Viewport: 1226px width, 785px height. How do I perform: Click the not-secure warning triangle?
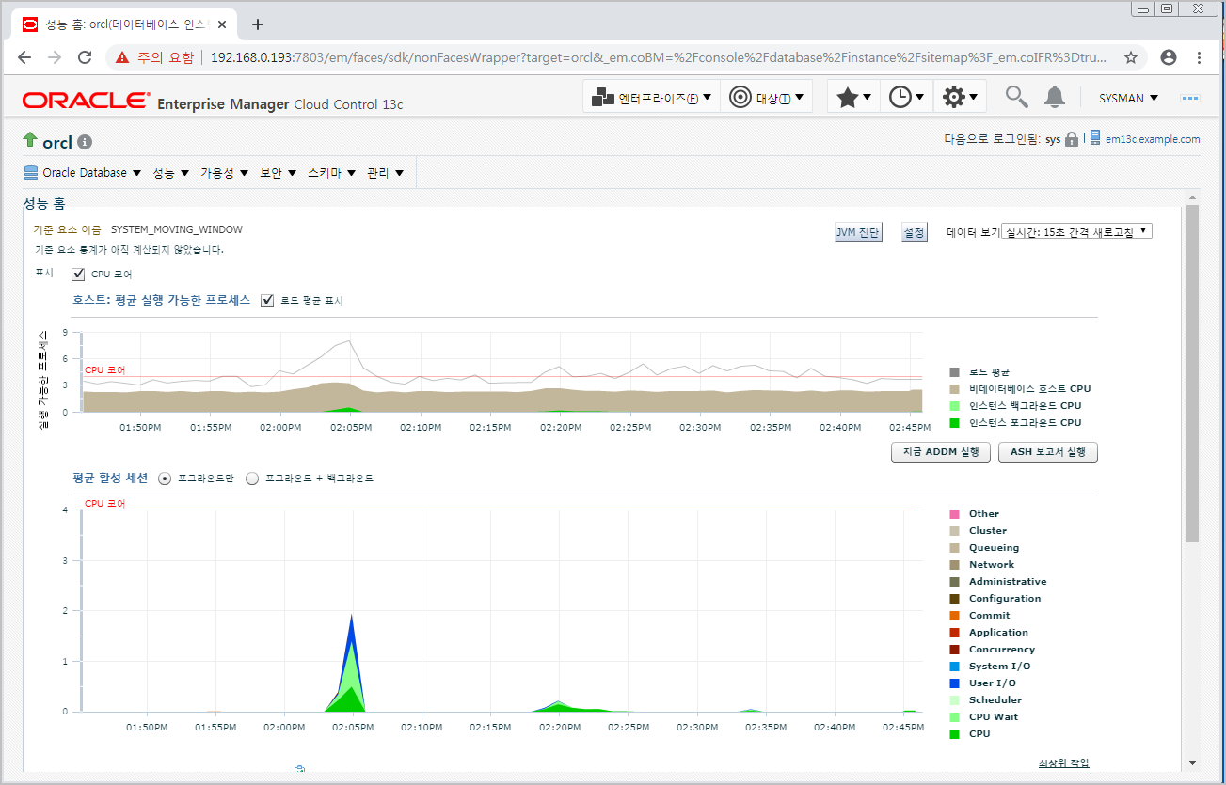(x=122, y=57)
